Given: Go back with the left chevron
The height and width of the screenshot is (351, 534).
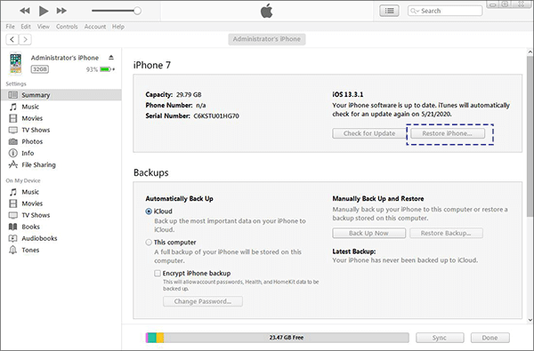Looking at the screenshot, I should (x=12, y=39).
